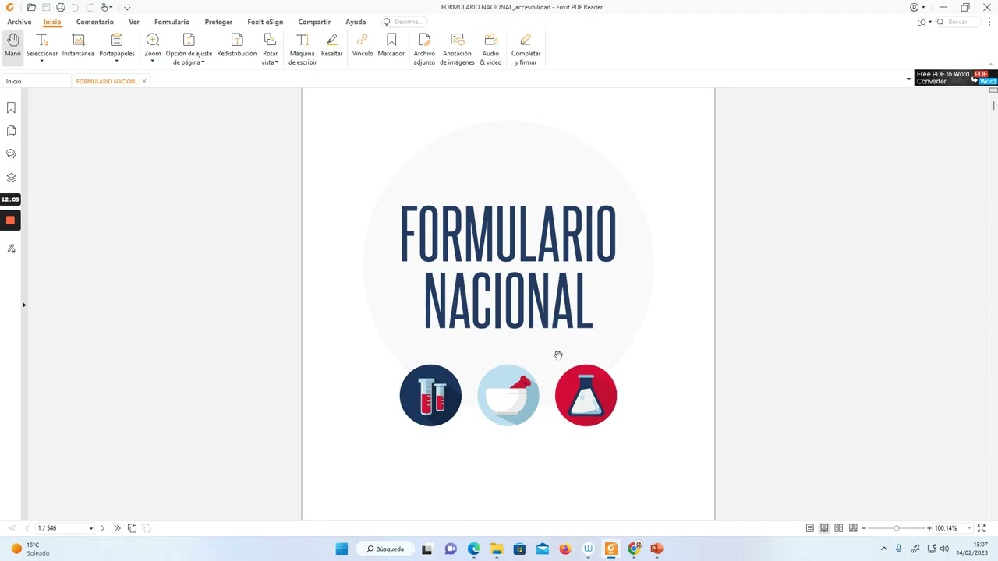Open Completar y firmar
This screenshot has height=561, width=998.
[526, 49]
